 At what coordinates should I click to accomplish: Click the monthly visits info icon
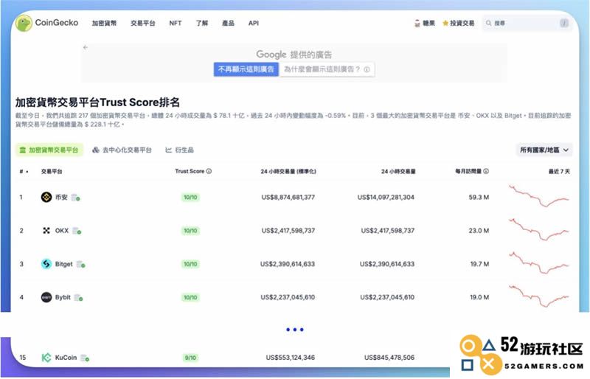(x=486, y=171)
